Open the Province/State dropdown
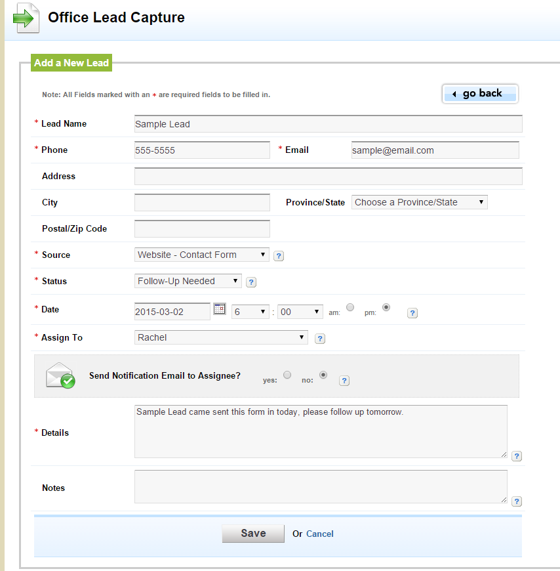The width and height of the screenshot is (560, 571). coord(420,202)
